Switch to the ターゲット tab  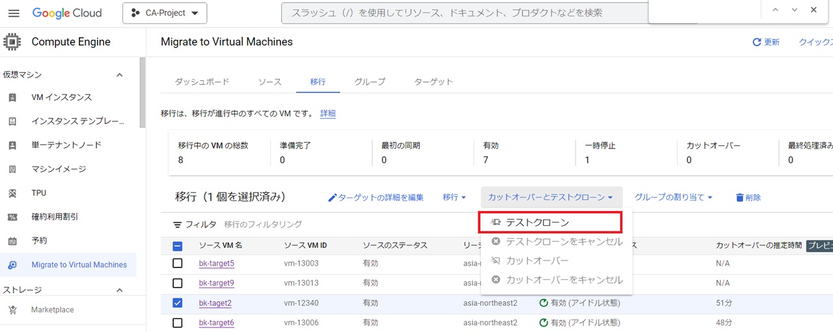pyautogui.click(x=434, y=82)
